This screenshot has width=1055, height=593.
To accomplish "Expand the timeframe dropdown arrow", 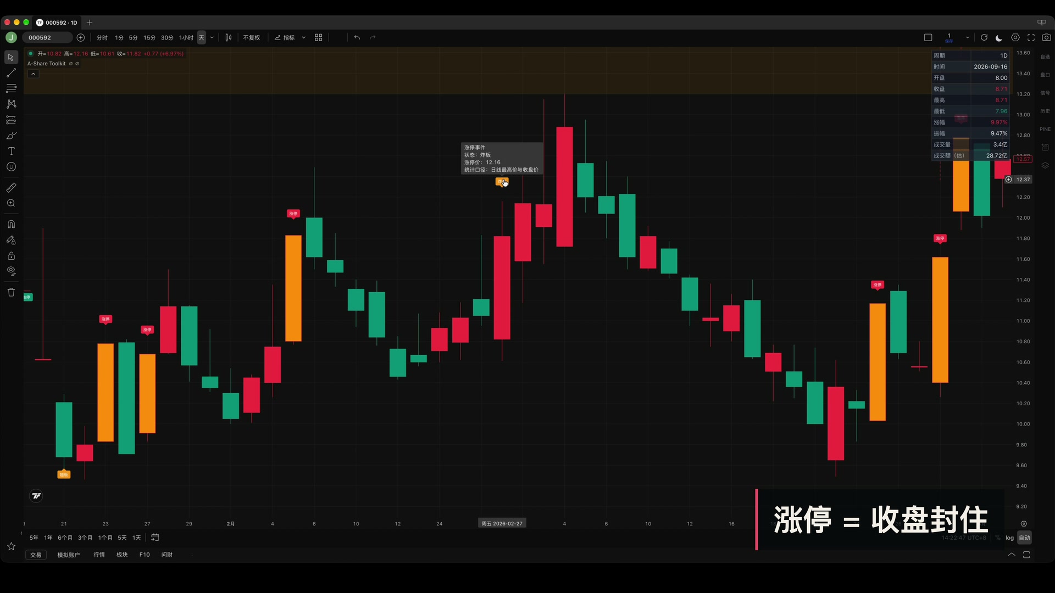I will 212,38.
